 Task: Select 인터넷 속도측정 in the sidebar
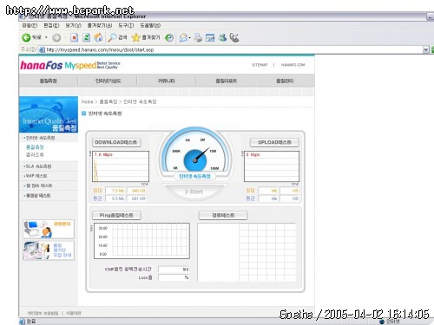[40, 138]
